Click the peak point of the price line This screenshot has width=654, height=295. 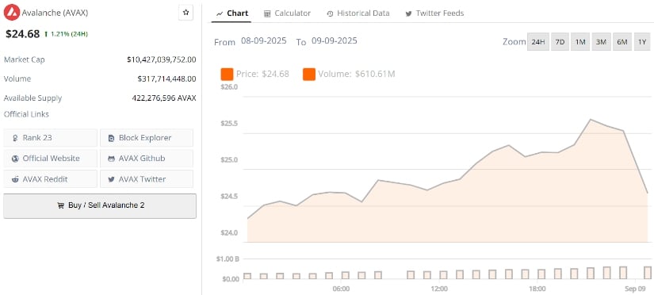tap(590, 119)
